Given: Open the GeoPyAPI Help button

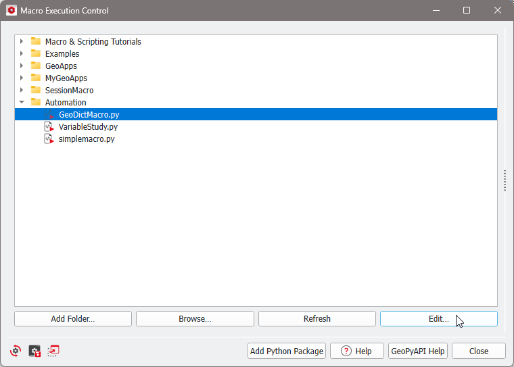Looking at the screenshot, I should pos(418,351).
